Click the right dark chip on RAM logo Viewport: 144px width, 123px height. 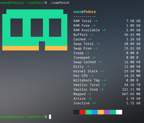55,28
